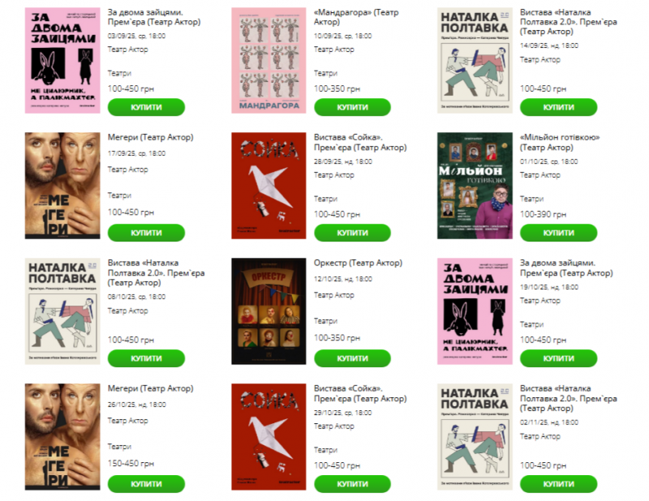
Task: Click the Оркестр poster thumbnail
Action: pos(269,311)
